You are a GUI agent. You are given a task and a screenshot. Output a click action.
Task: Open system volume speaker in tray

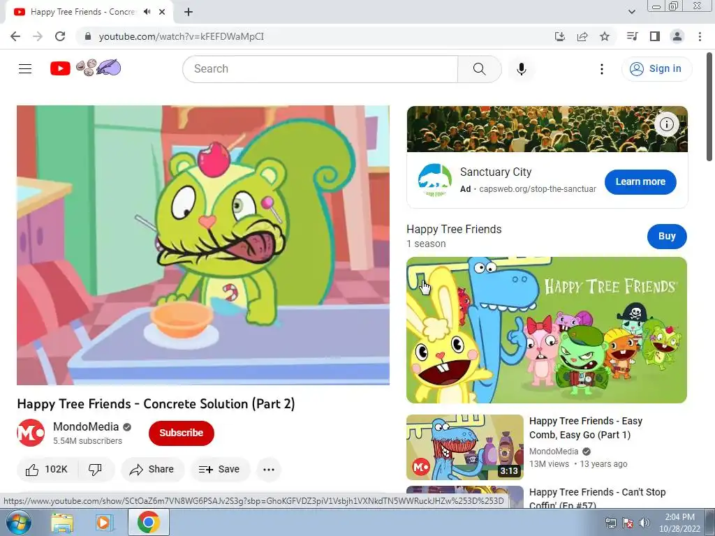[x=644, y=523]
